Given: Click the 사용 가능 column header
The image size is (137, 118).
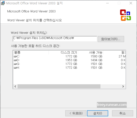Looking at the screenshot, I should (91, 52).
